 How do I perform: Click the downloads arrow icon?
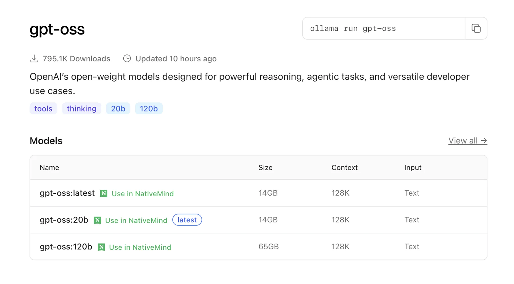point(34,58)
